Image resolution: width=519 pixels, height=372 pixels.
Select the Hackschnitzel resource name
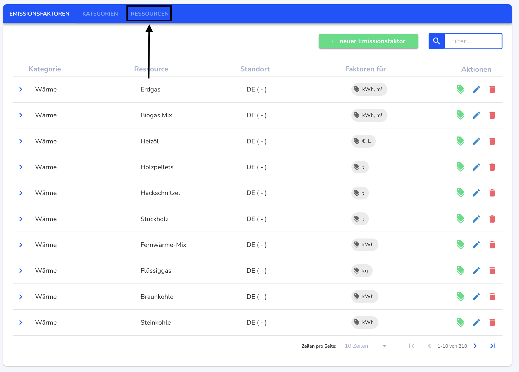tap(160, 193)
